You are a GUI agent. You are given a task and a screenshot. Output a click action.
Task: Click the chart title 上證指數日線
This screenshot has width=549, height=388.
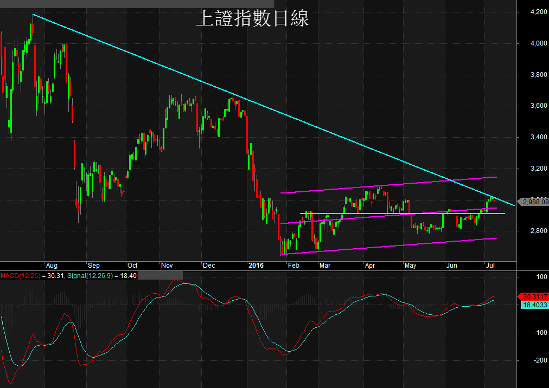(x=252, y=18)
